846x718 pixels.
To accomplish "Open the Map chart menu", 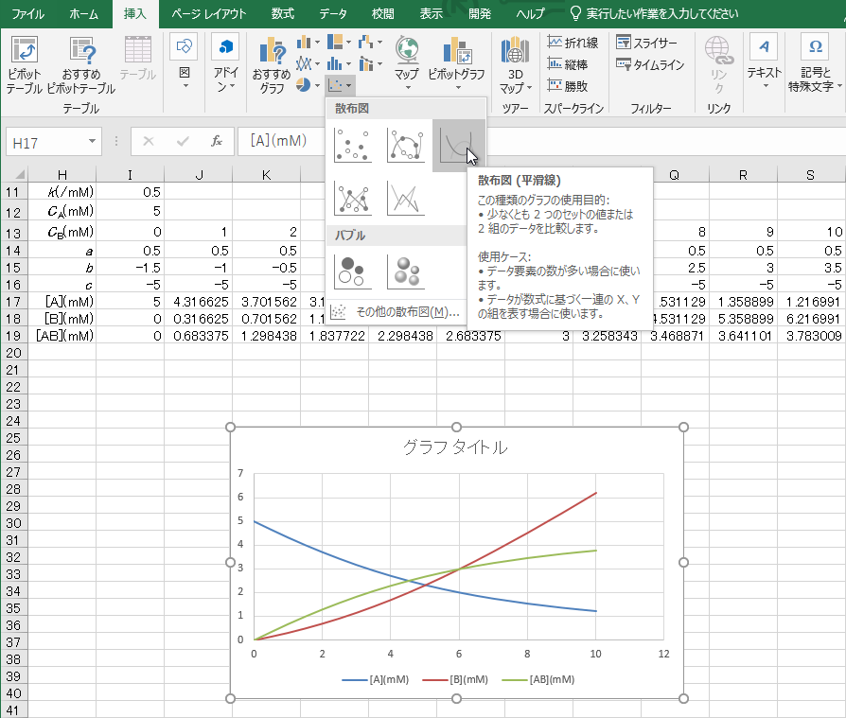I will click(x=407, y=63).
